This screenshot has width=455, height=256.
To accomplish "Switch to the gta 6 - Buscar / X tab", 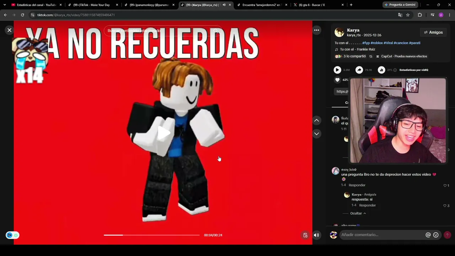I will (318, 5).
